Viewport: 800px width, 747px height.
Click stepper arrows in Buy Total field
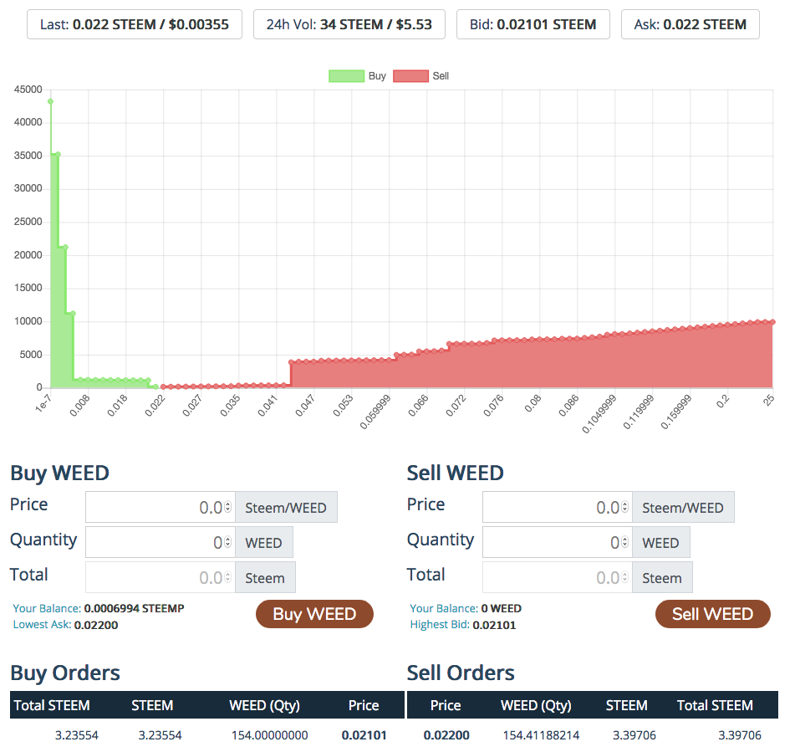[228, 577]
